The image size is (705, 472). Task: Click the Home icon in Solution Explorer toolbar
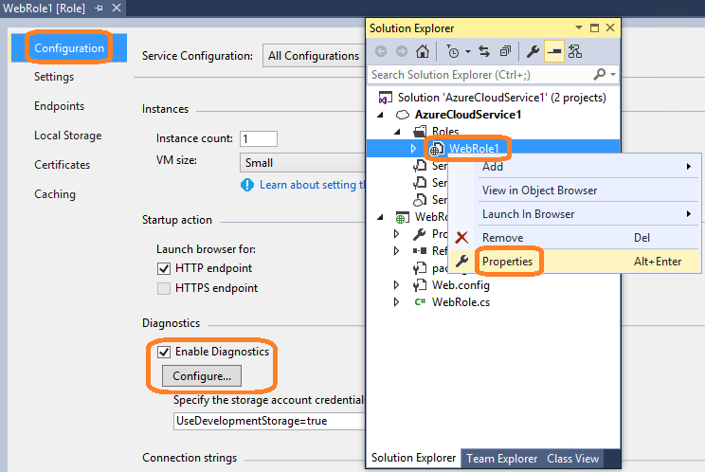click(x=423, y=51)
